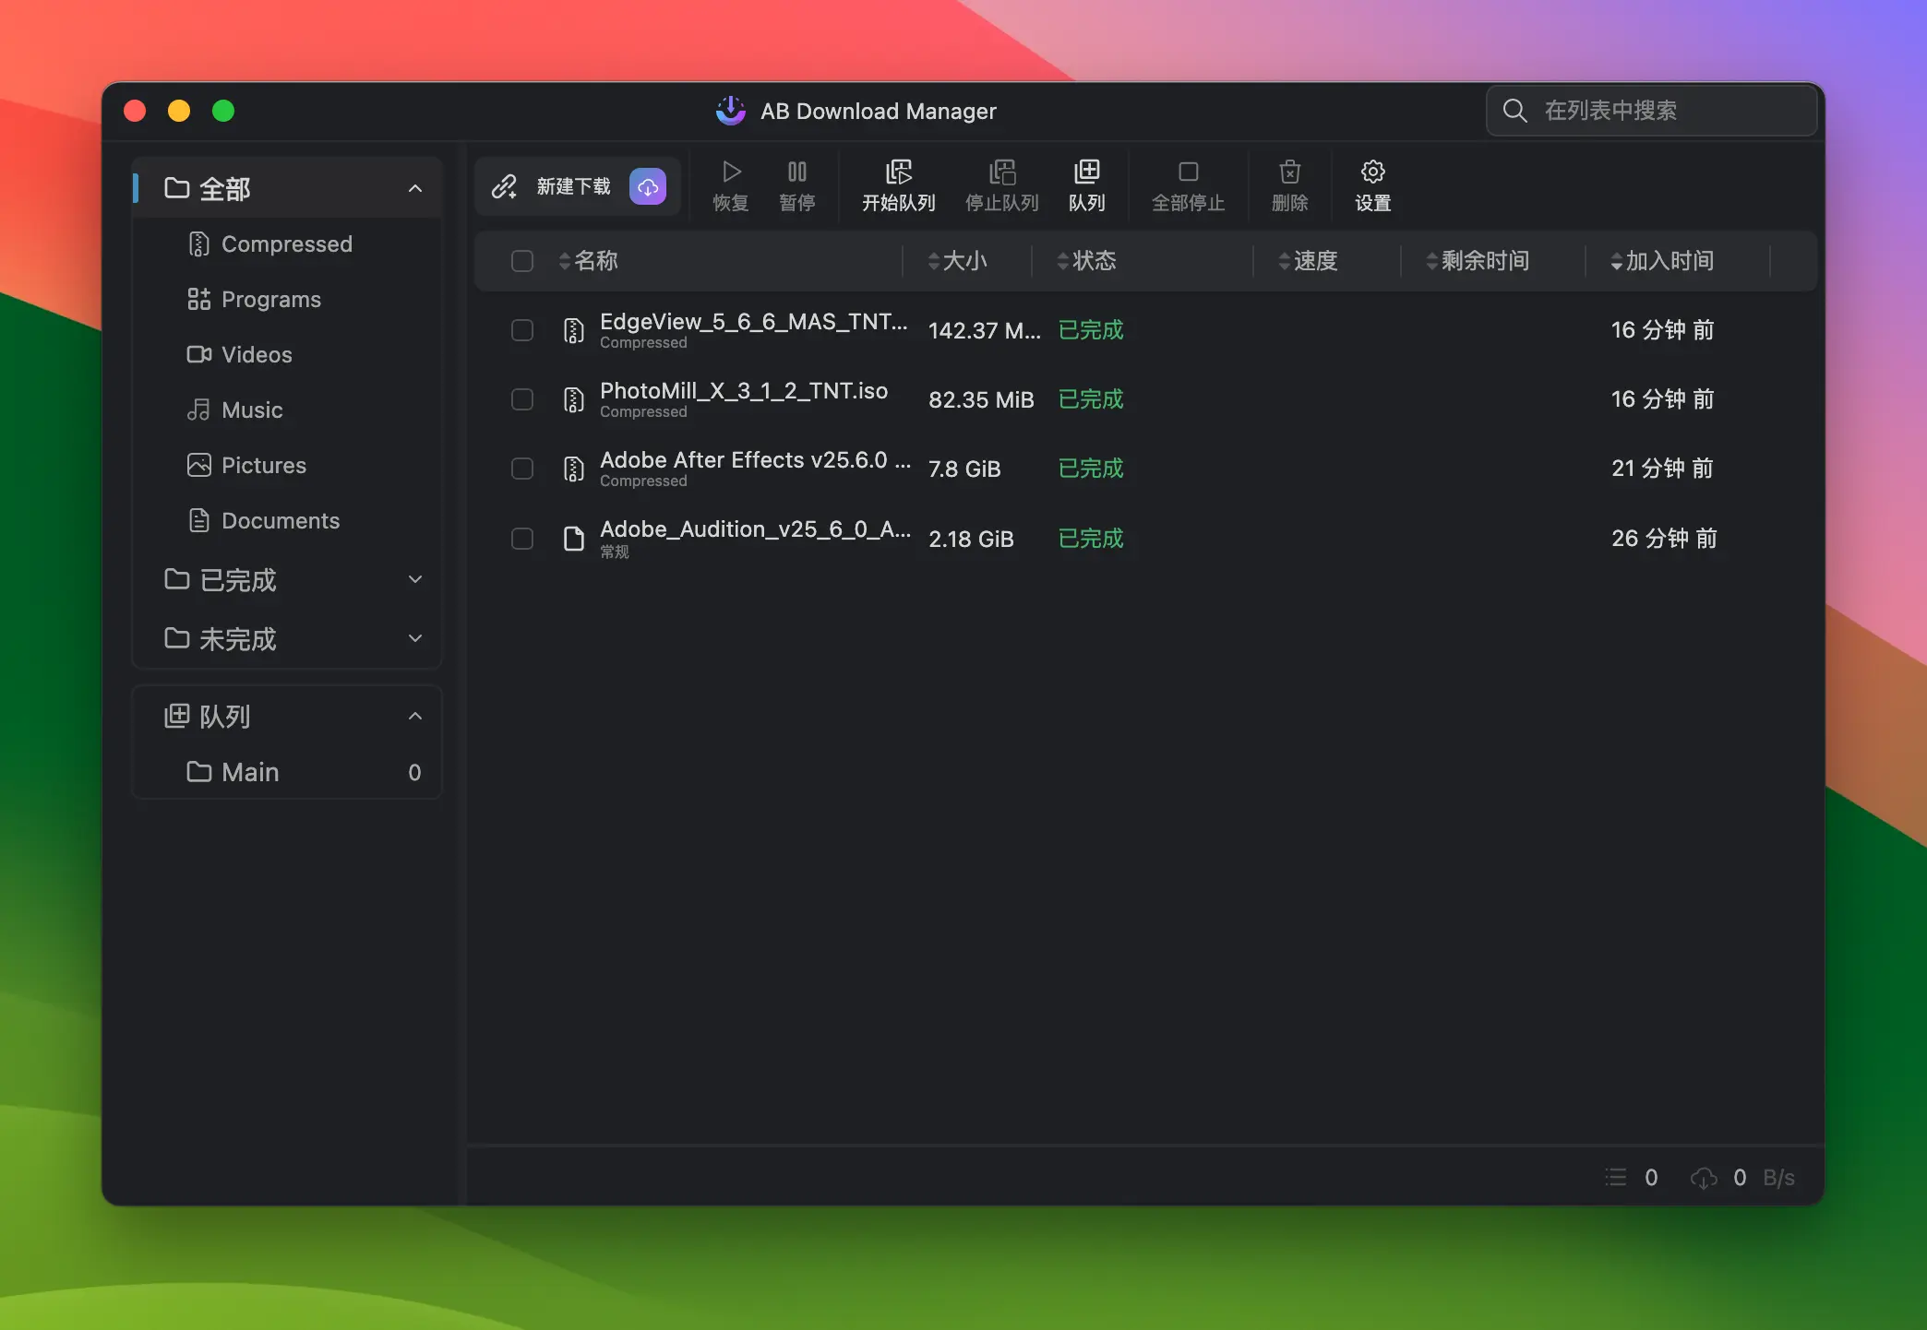Open the Main queue item
This screenshot has width=1927, height=1330.
(x=250, y=772)
